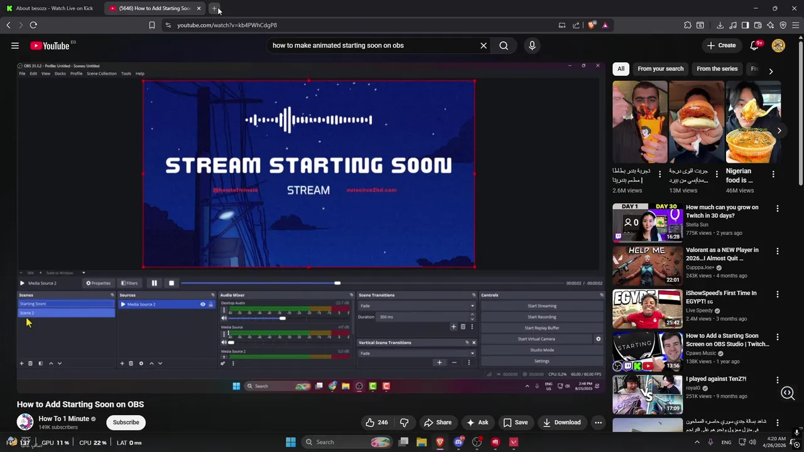Open the Leo AI sparkle icon
Screen dimensions: 804x452
[771, 25]
